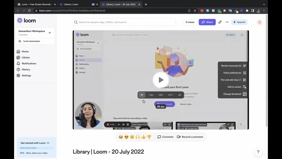
Task: Open History in the sidebar
Action: pyautogui.click(x=26, y=69)
